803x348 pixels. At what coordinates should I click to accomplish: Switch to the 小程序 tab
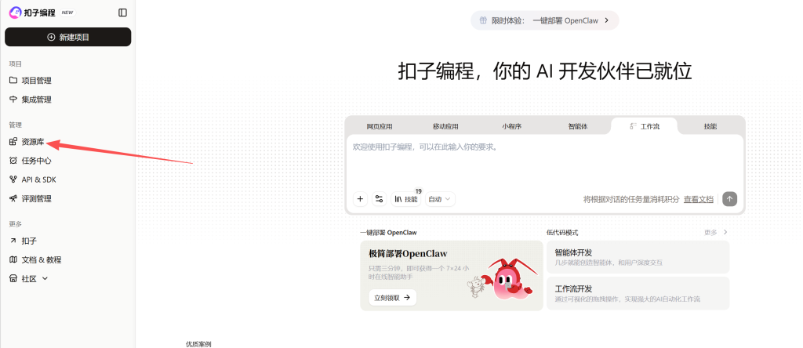click(x=511, y=126)
